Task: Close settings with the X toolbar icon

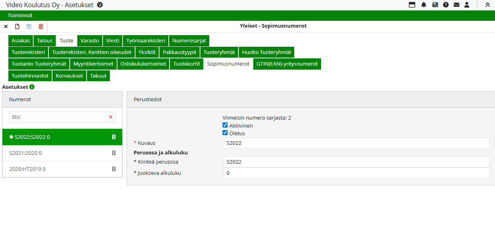Action: (6, 26)
